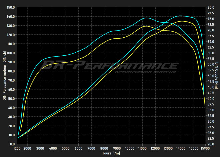Image resolution: width=220 pixels, height=157 pixels.
Task: Click the 60.0 tick on the right torque axis
Action: tap(210, 53)
